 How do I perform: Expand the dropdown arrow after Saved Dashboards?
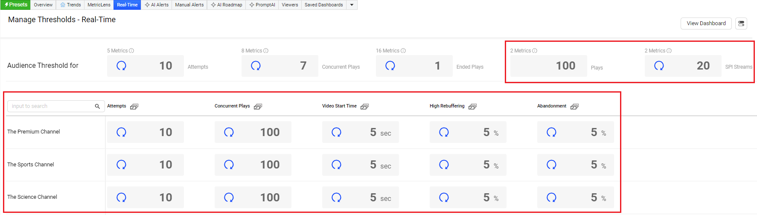pos(352,5)
